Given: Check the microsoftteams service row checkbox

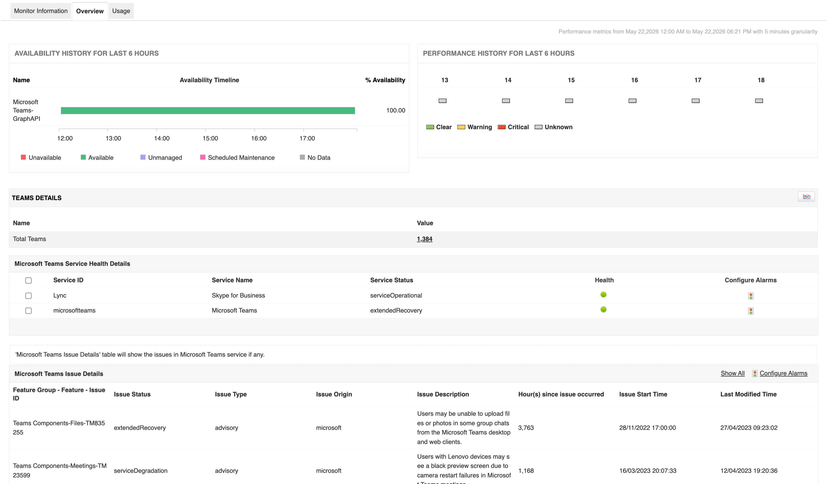Looking at the screenshot, I should [28, 310].
